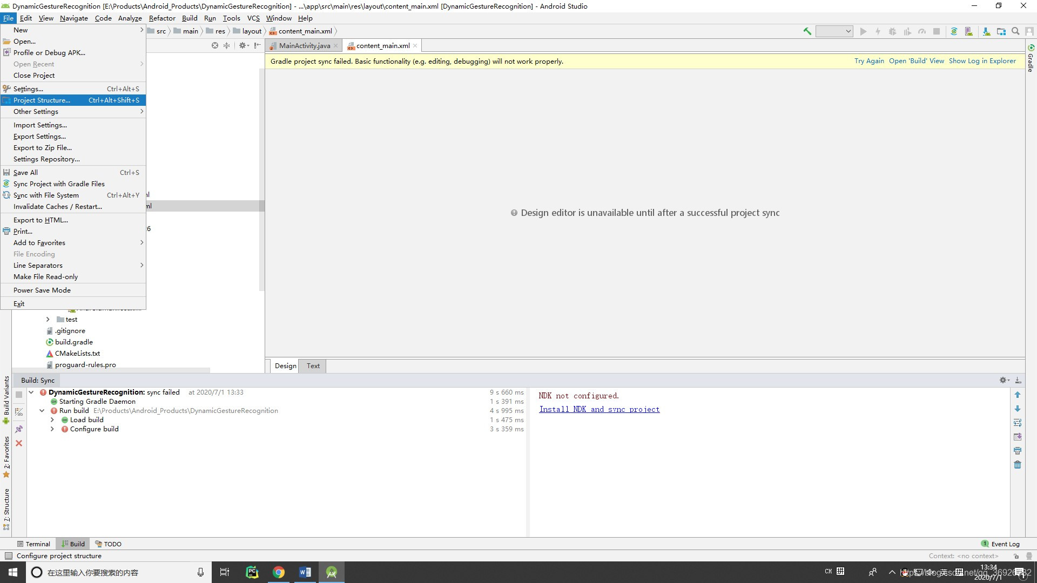Screen dimensions: 1037x583
Task: Click the Open 'Build' View link
Action: pyautogui.click(x=917, y=61)
